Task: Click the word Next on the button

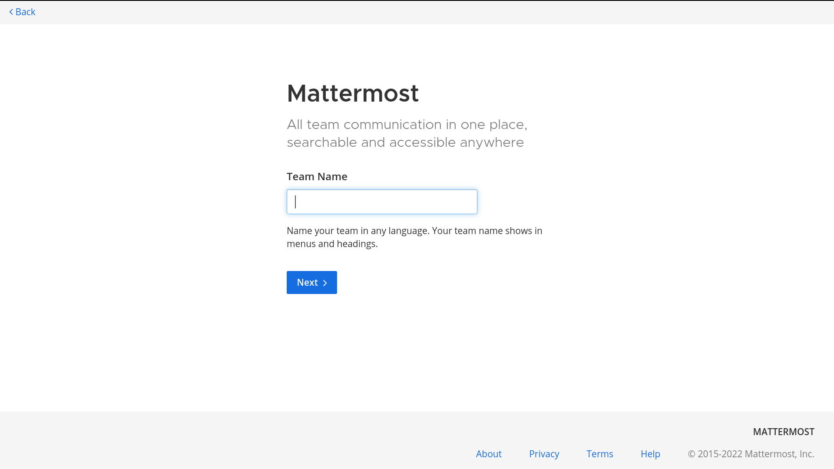Action: (x=307, y=283)
